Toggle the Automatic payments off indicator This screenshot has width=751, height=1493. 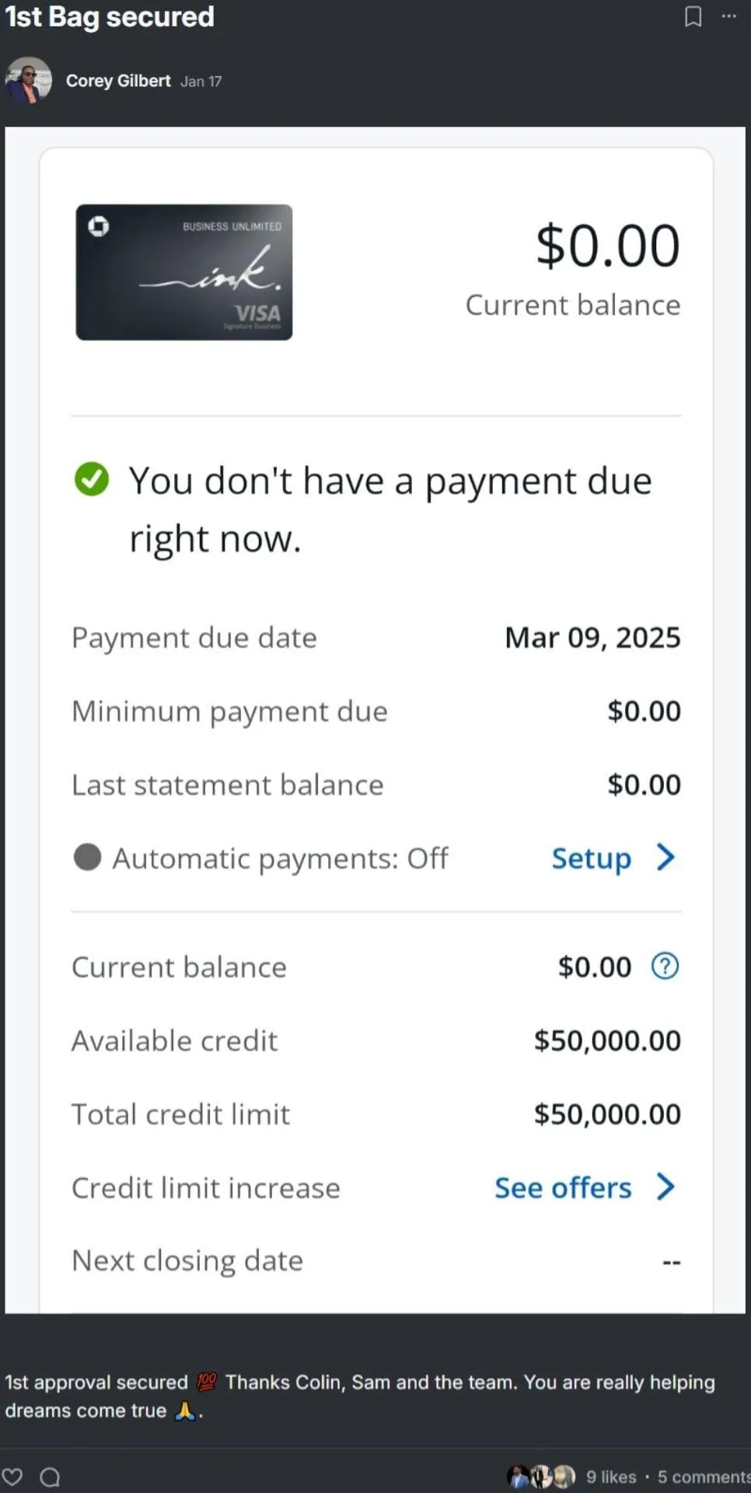[87, 858]
